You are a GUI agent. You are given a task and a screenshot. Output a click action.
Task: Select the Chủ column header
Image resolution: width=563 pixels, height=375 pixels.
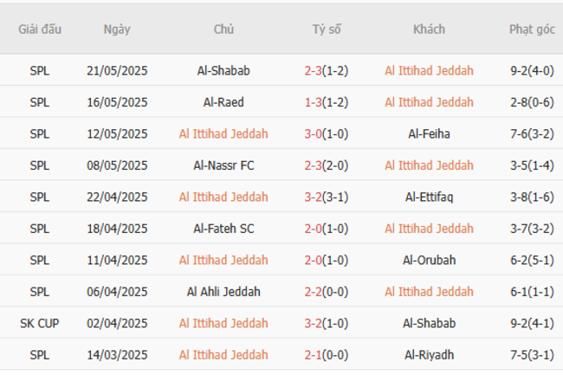[223, 29]
